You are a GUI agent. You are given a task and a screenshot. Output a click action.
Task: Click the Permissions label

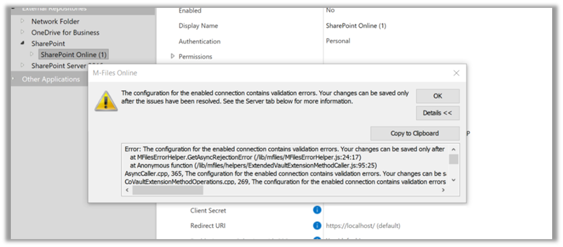coord(196,57)
